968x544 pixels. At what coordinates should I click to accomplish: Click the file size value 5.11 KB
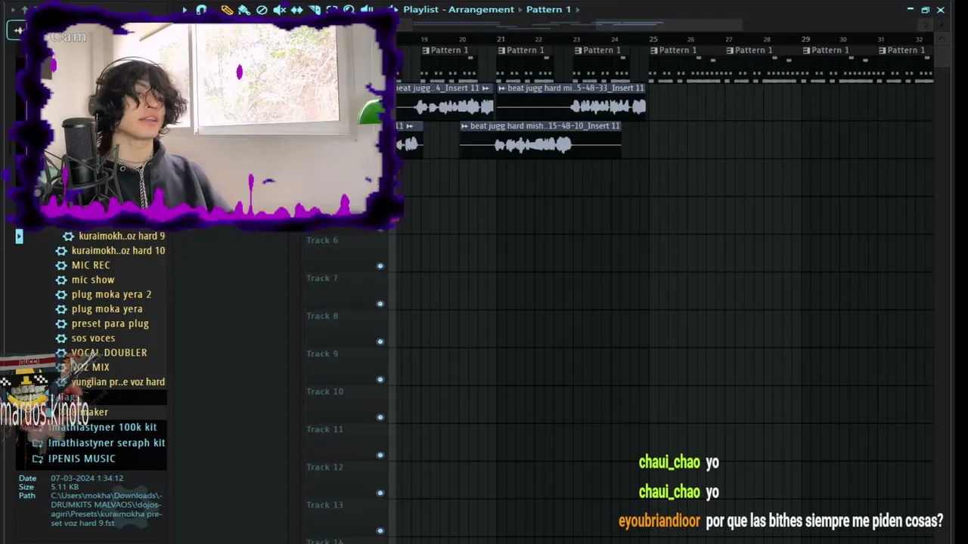(x=65, y=487)
